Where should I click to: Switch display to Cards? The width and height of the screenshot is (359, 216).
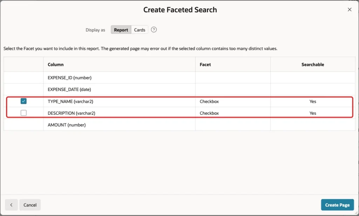pyautogui.click(x=140, y=30)
